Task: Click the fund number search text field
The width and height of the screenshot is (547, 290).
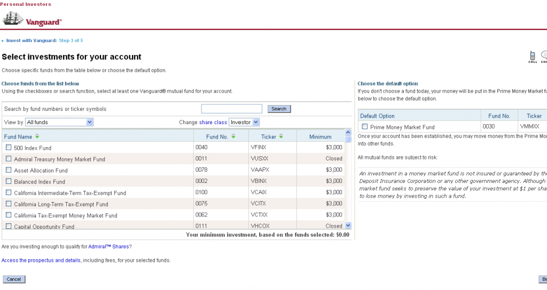Action: [x=231, y=109]
